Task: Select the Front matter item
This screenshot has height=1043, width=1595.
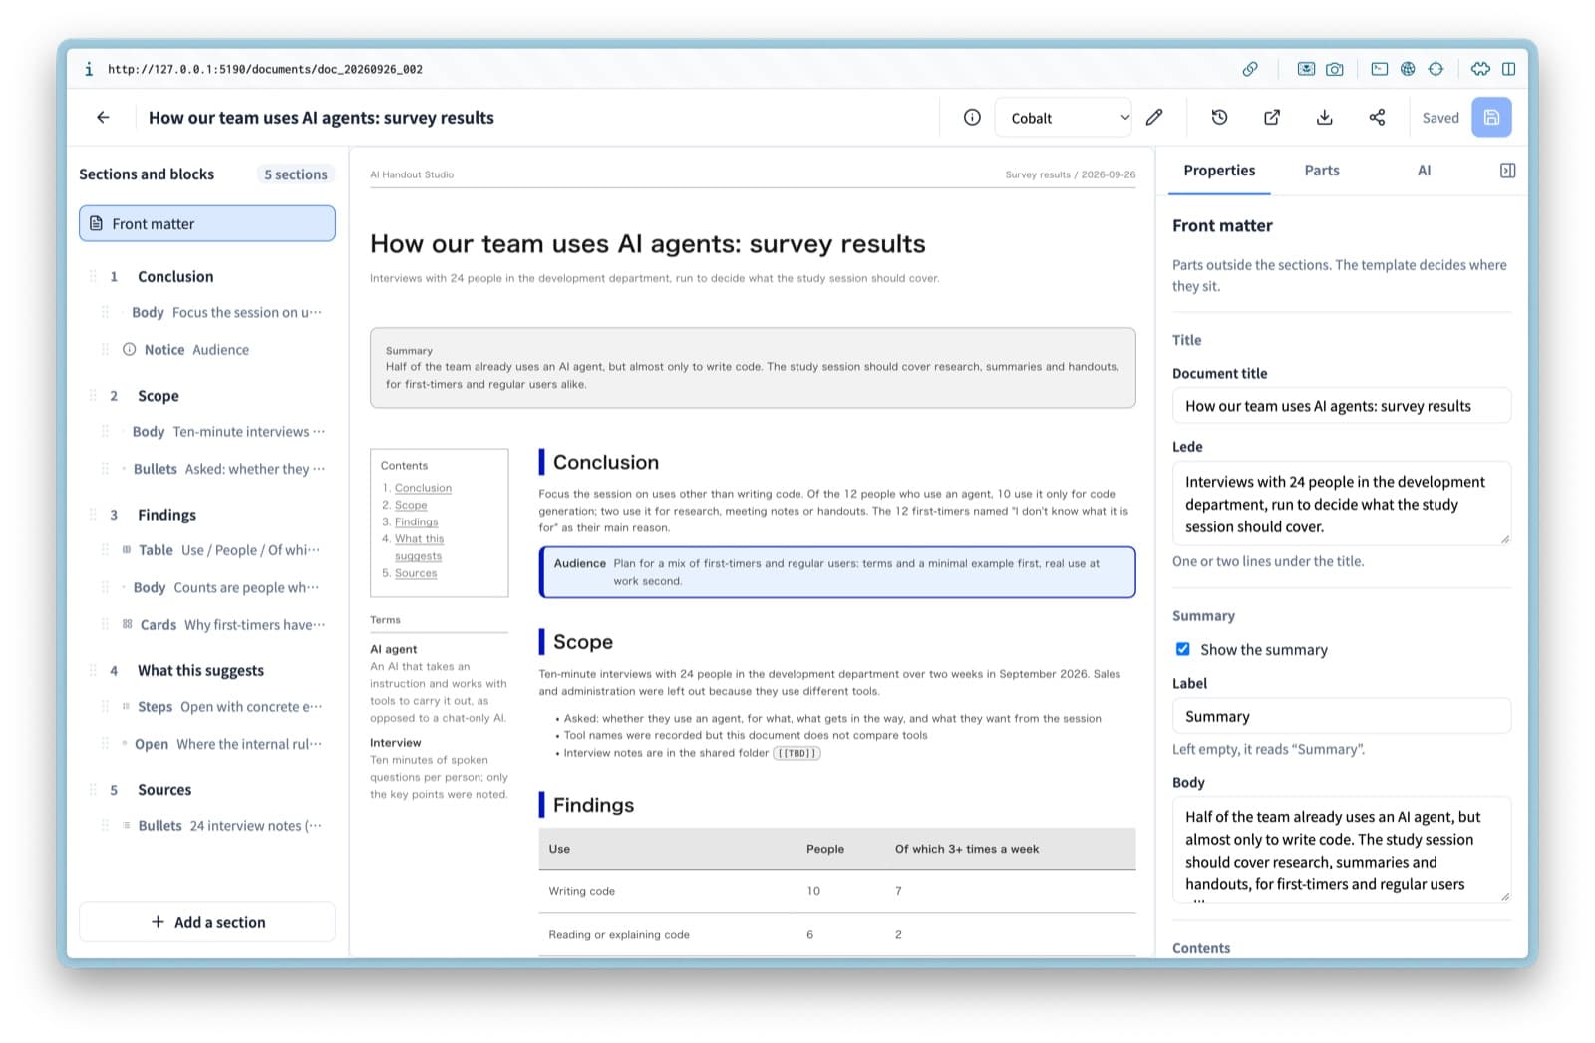Action: (207, 223)
